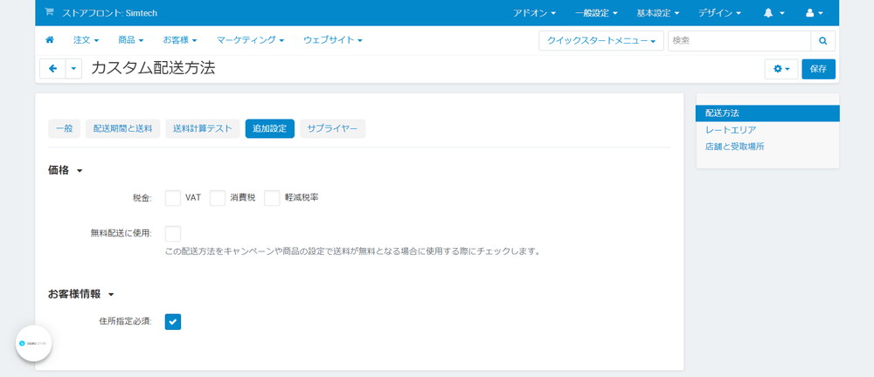The width and height of the screenshot is (874, 377).
Task: Open the notifications bell menu
Action: [x=774, y=13]
